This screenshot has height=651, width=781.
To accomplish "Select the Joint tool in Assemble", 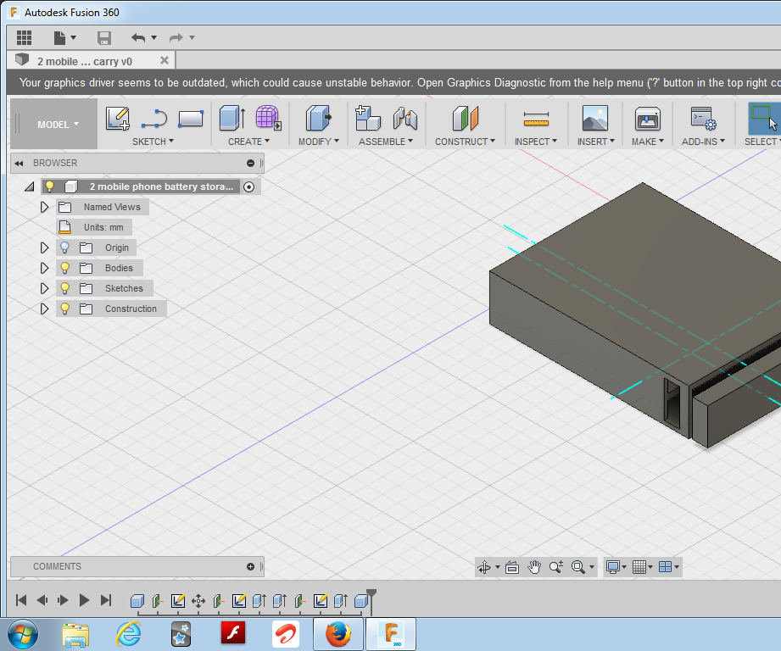I will pyautogui.click(x=405, y=118).
